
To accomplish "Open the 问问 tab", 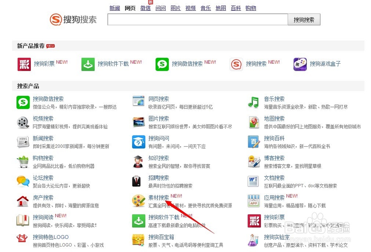I will tap(161, 8).
